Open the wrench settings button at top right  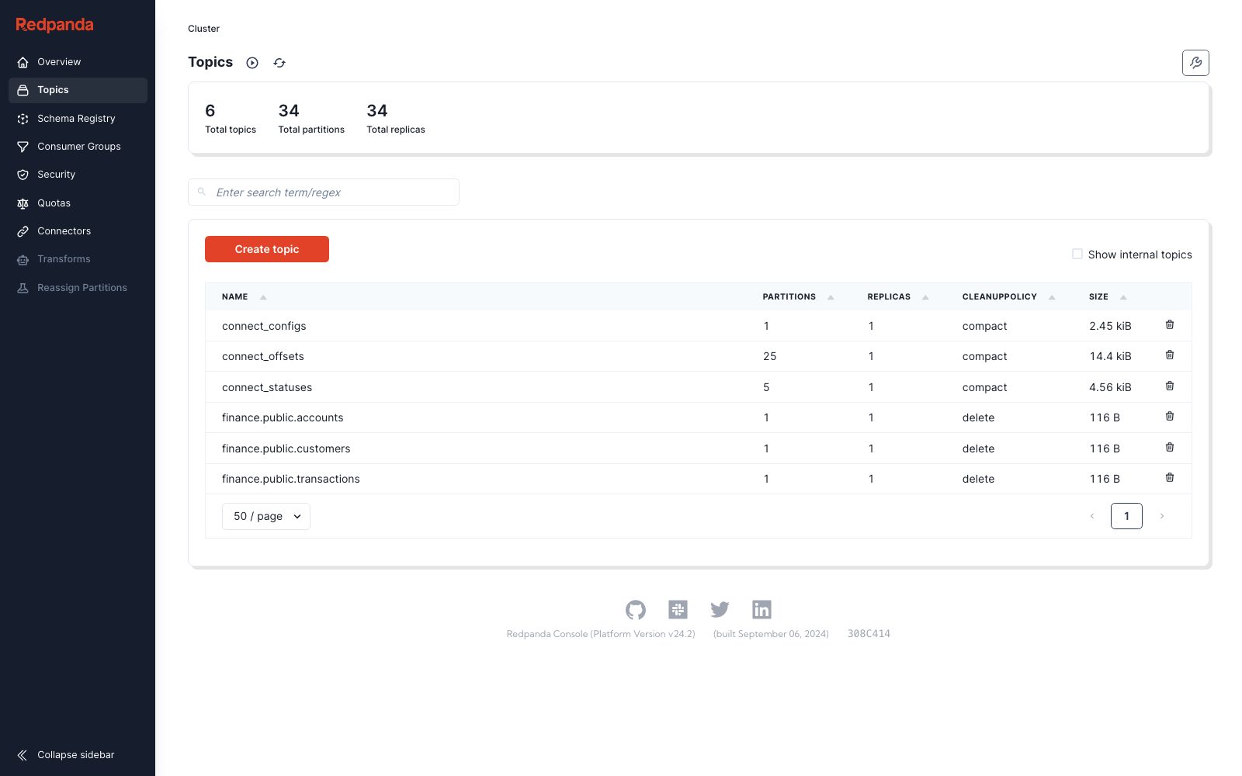point(1195,63)
